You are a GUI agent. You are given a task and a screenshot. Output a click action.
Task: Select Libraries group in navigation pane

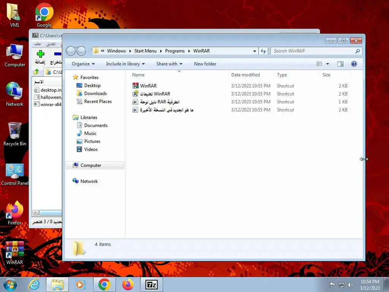[85, 117]
